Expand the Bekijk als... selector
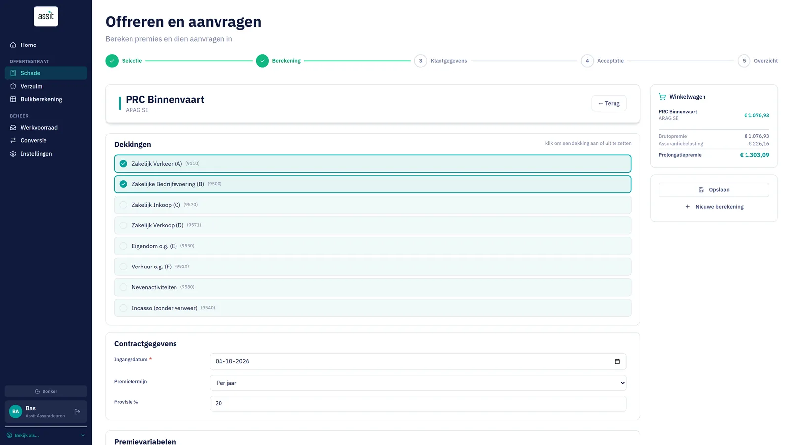This screenshot has width=791, height=445. 46,435
